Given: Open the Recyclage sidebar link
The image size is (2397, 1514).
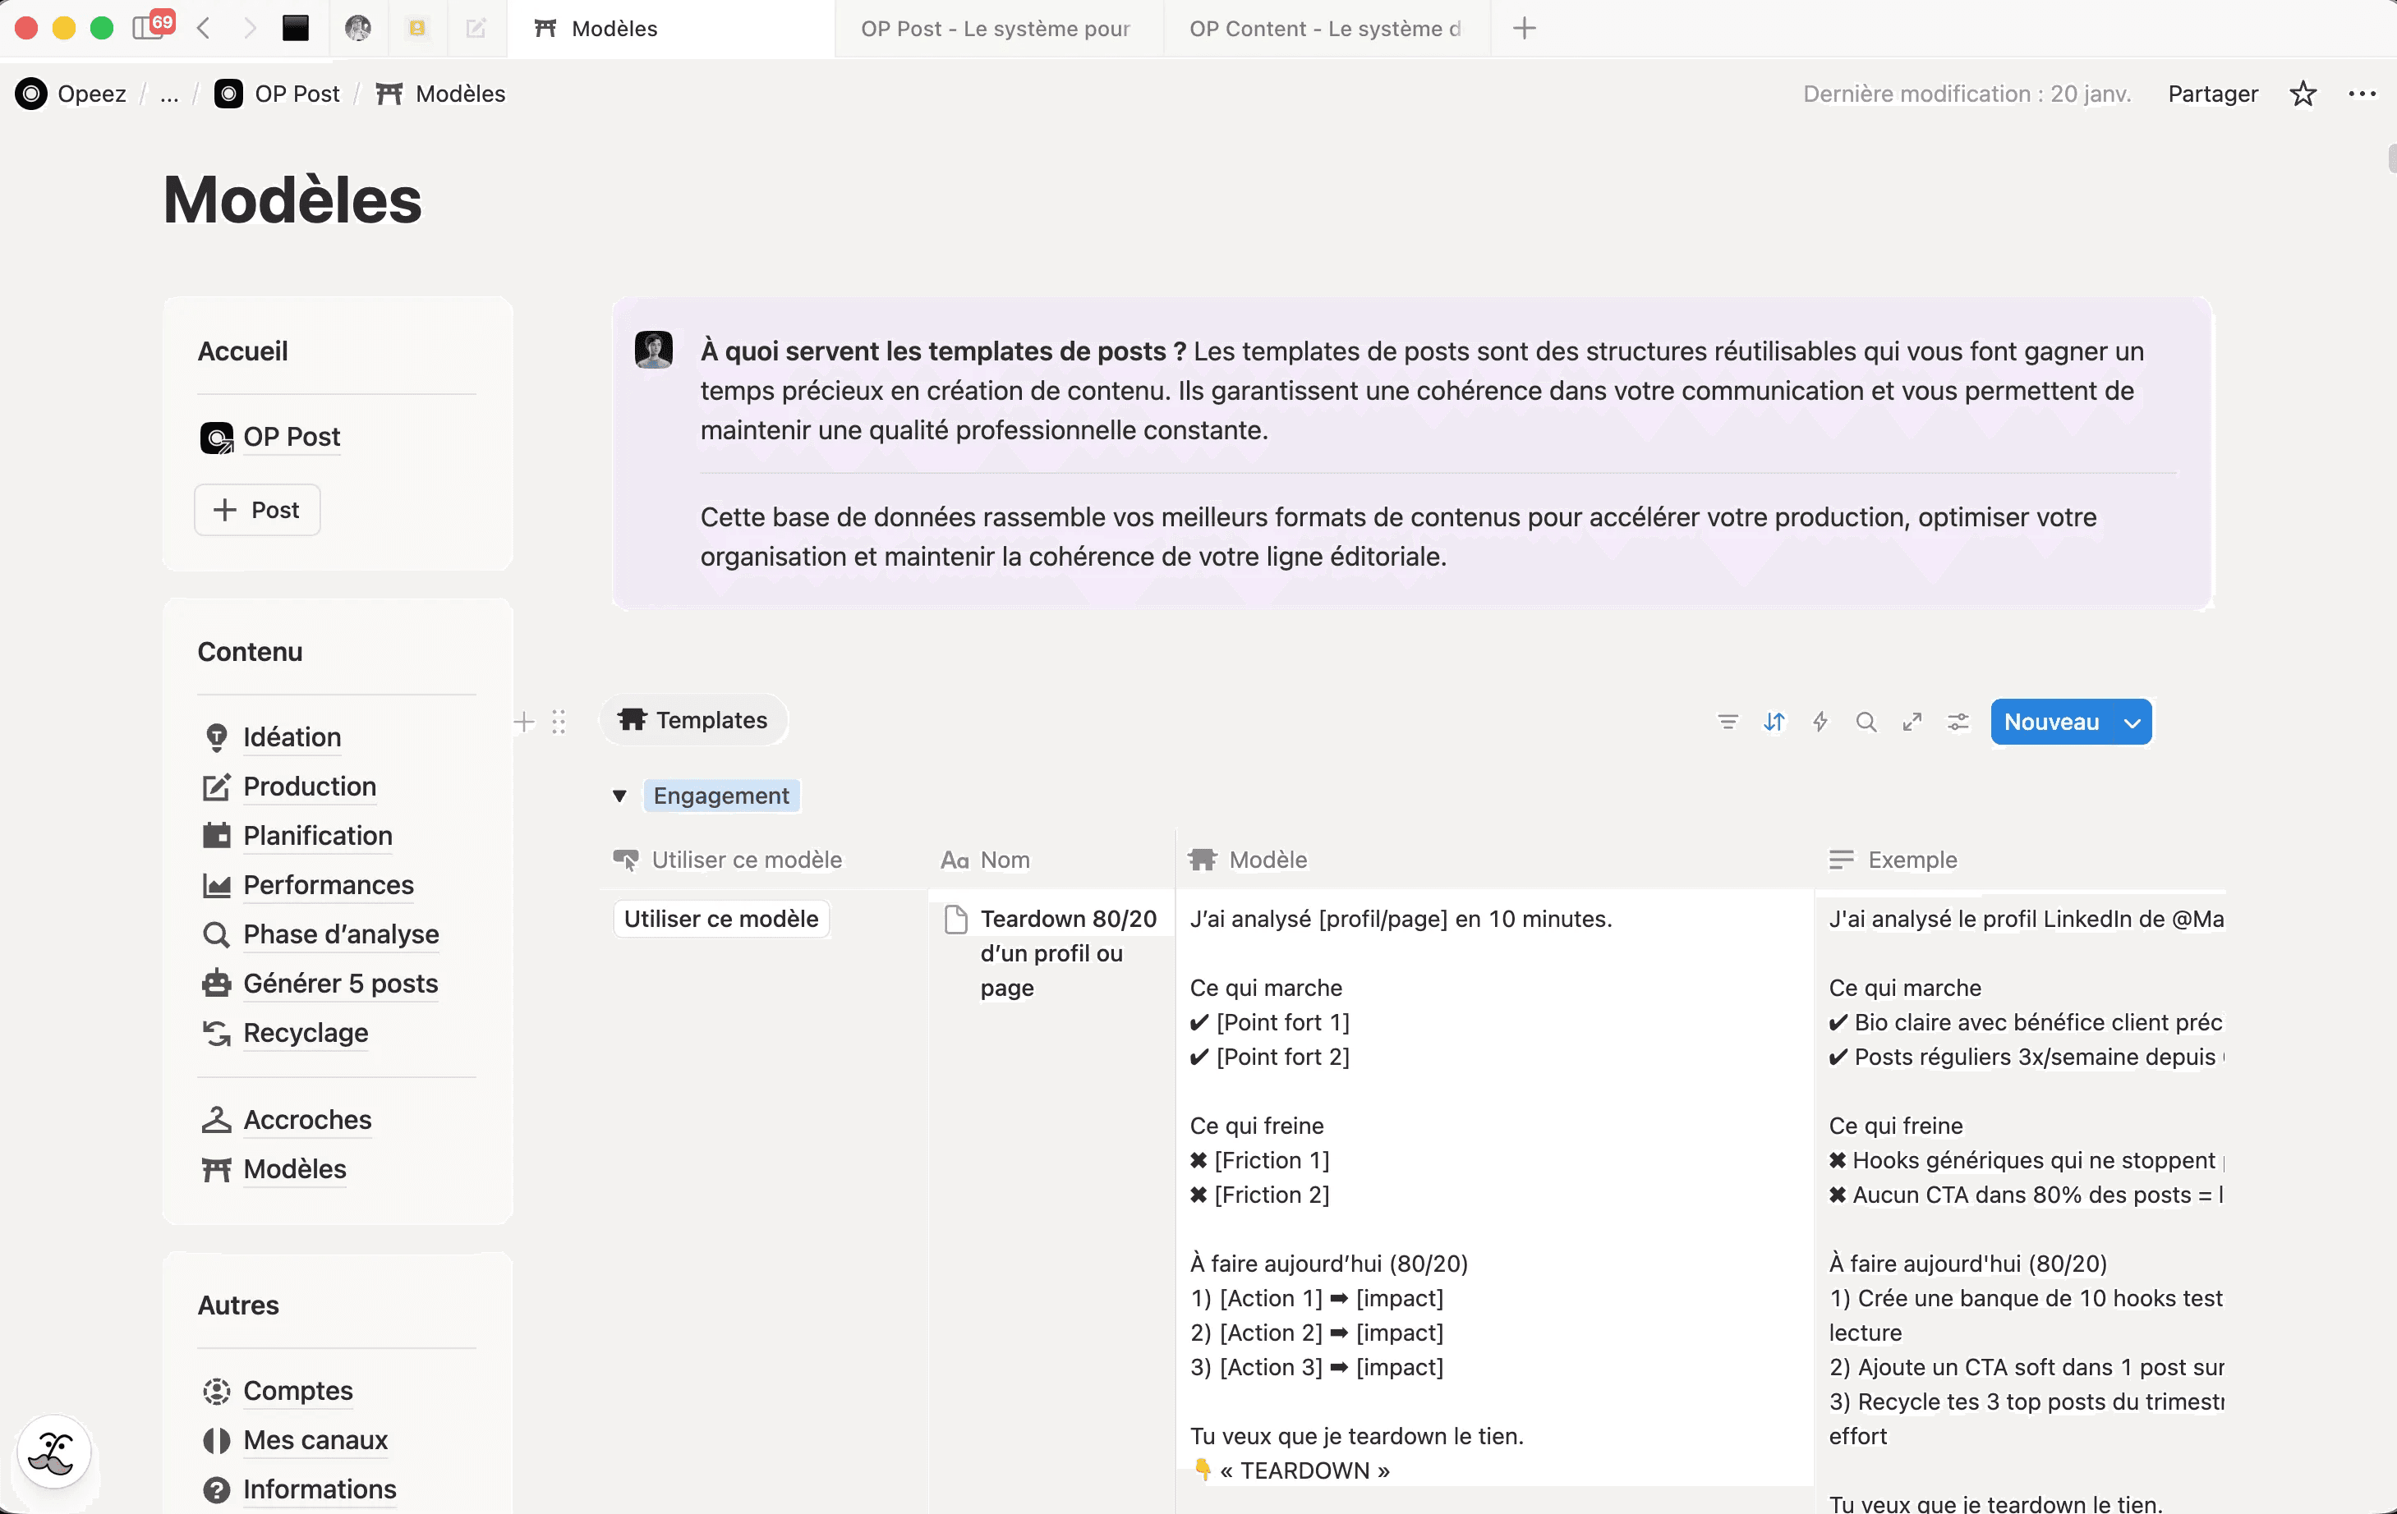Looking at the screenshot, I should tap(305, 1033).
